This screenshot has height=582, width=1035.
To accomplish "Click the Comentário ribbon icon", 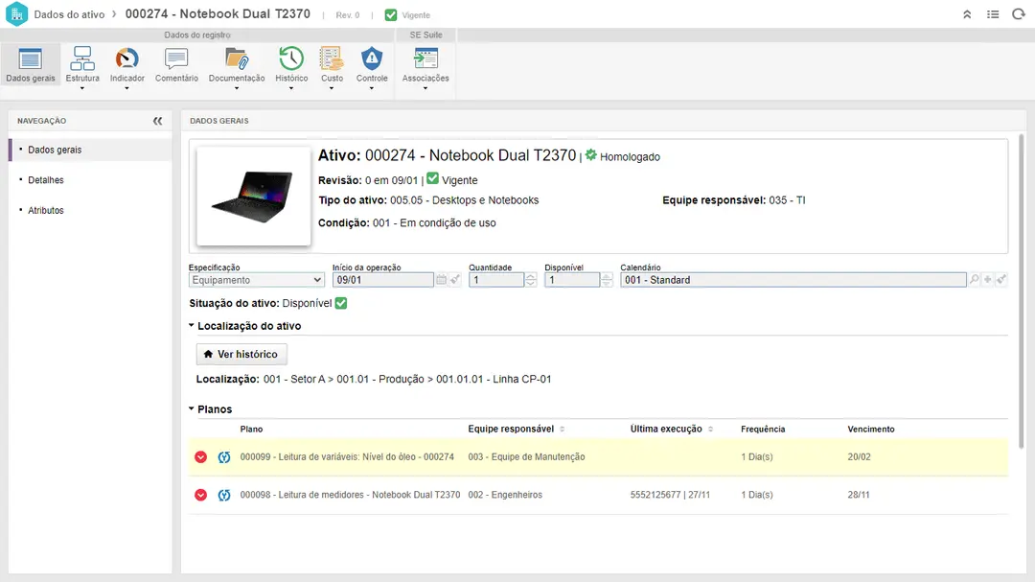I will [x=176, y=58].
